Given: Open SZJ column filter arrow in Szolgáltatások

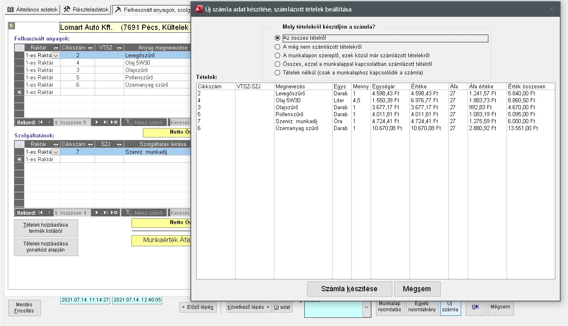Looking at the screenshot, I should pyautogui.click(x=119, y=145).
